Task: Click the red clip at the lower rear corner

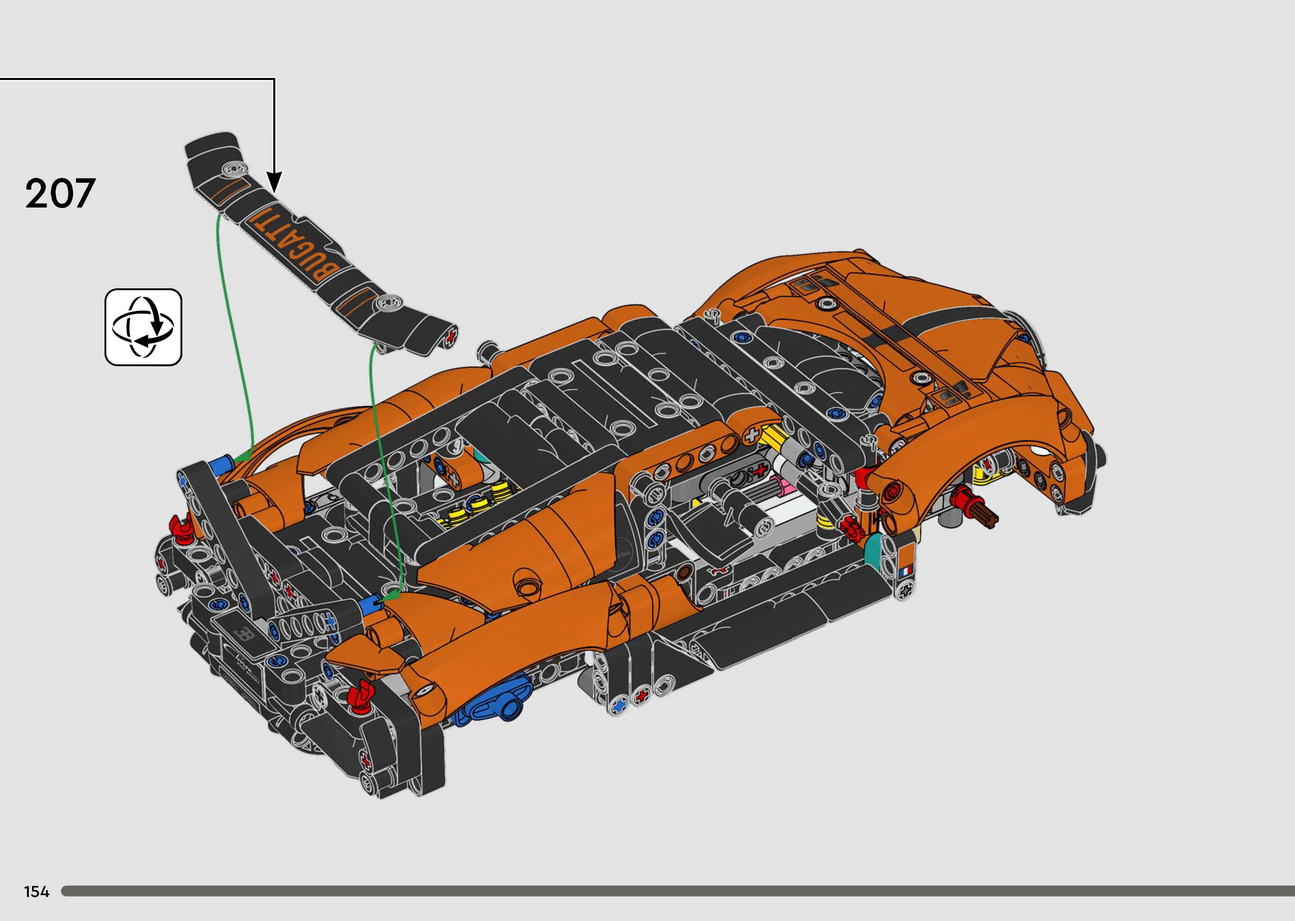Action: (x=361, y=697)
